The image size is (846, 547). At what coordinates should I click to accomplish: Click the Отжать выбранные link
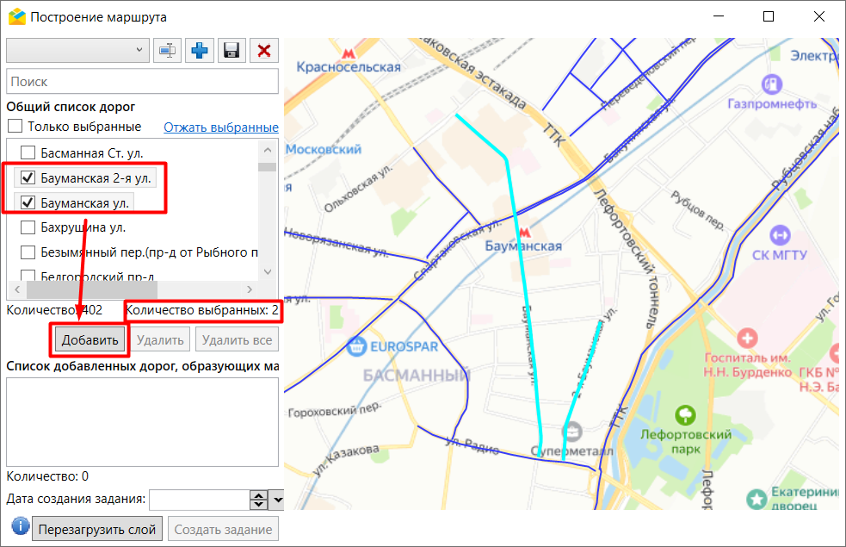pos(220,127)
